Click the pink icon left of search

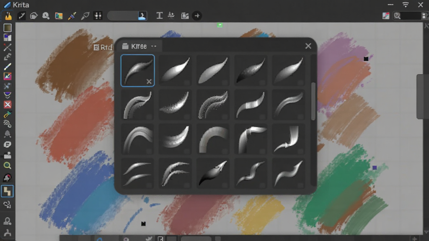click(x=386, y=16)
